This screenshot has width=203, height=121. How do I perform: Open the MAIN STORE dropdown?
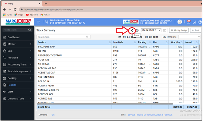point(151,30)
